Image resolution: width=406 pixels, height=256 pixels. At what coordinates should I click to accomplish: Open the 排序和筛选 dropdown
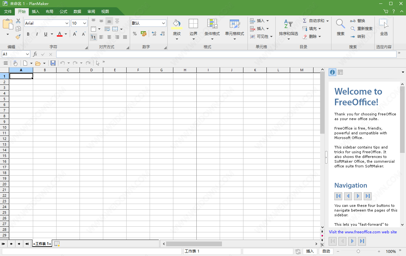[289, 39]
